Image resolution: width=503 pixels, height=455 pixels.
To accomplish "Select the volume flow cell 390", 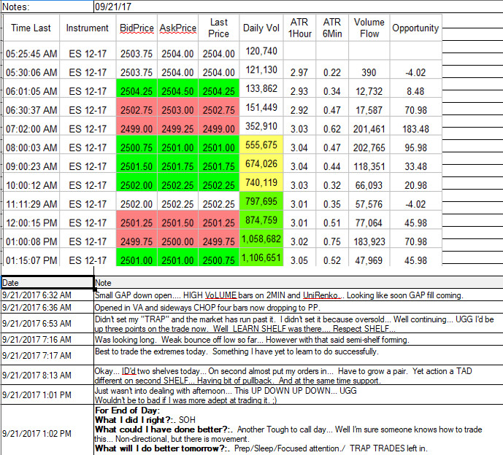I will point(369,69).
